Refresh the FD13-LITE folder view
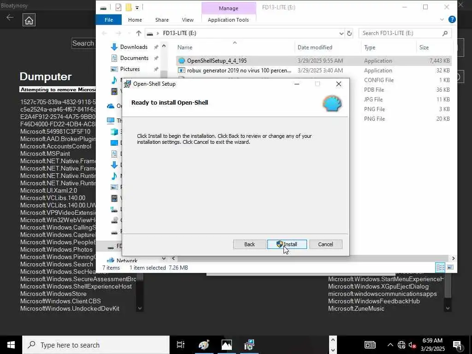Viewport: 472px width, 354px height. (349, 33)
